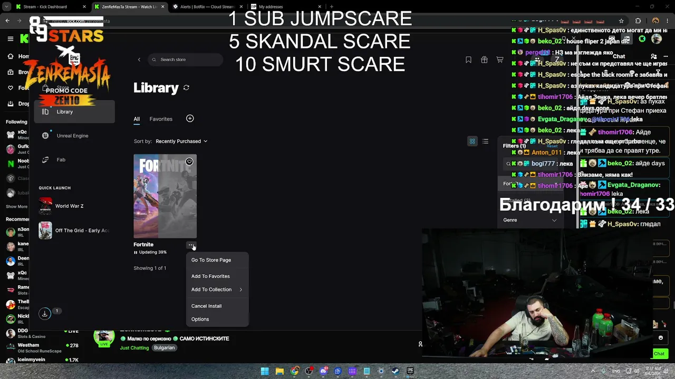Switch to Alerts BotRix browser tab

(x=206, y=7)
